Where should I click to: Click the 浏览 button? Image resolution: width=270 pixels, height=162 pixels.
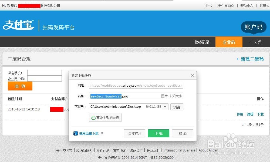point(177,107)
